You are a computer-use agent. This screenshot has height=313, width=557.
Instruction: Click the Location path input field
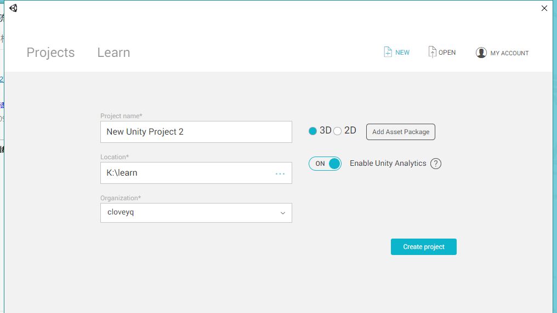[196, 173]
